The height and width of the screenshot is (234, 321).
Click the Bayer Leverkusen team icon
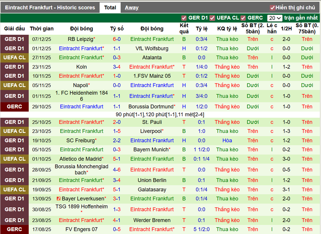coord(59,199)
